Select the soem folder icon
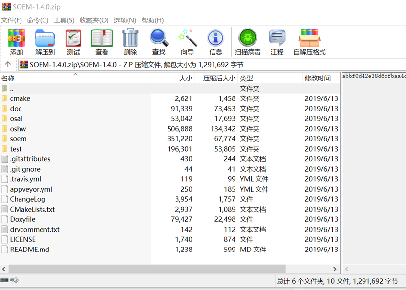 tap(5, 139)
